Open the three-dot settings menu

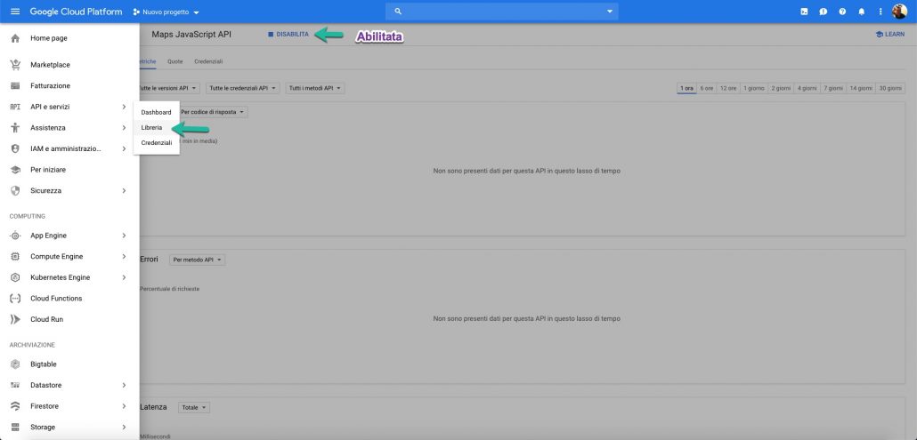880,12
